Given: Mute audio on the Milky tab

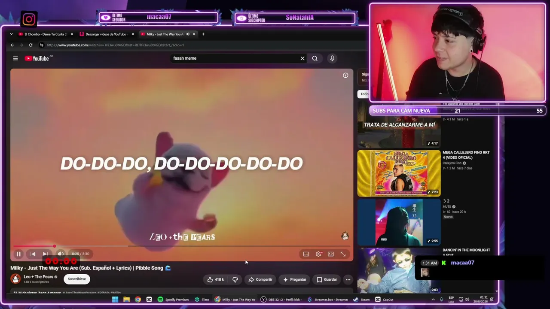Looking at the screenshot, I should tap(188, 34).
